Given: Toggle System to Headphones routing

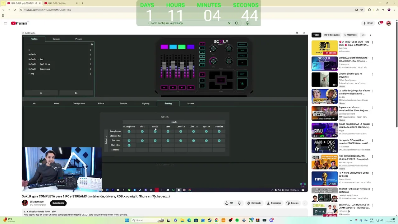Looking at the screenshot, I should pyautogui.click(x=206, y=131).
